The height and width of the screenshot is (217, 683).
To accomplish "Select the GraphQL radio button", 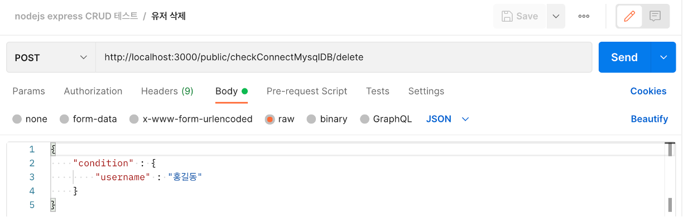I will click(386, 119).
